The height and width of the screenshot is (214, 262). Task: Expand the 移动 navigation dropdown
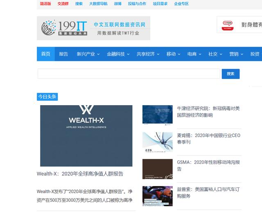173,54
